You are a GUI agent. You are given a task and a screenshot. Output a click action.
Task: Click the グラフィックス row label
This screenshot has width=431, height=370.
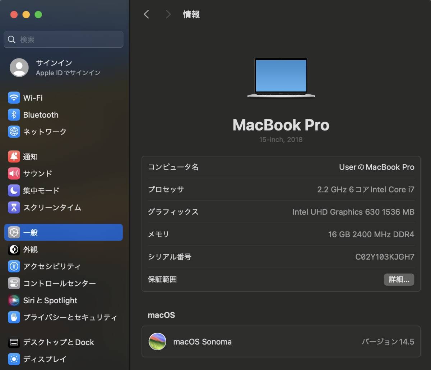tap(173, 212)
